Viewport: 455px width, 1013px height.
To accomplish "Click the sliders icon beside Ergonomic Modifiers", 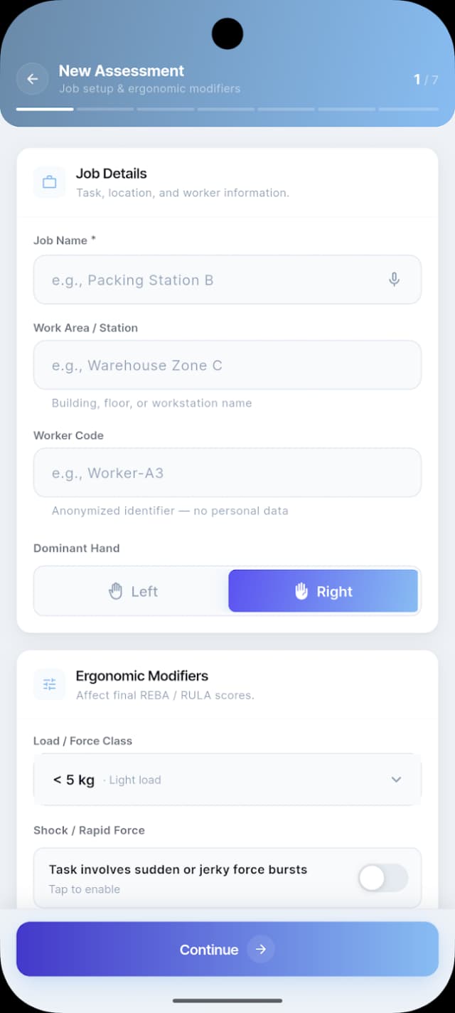I will 49,684.
